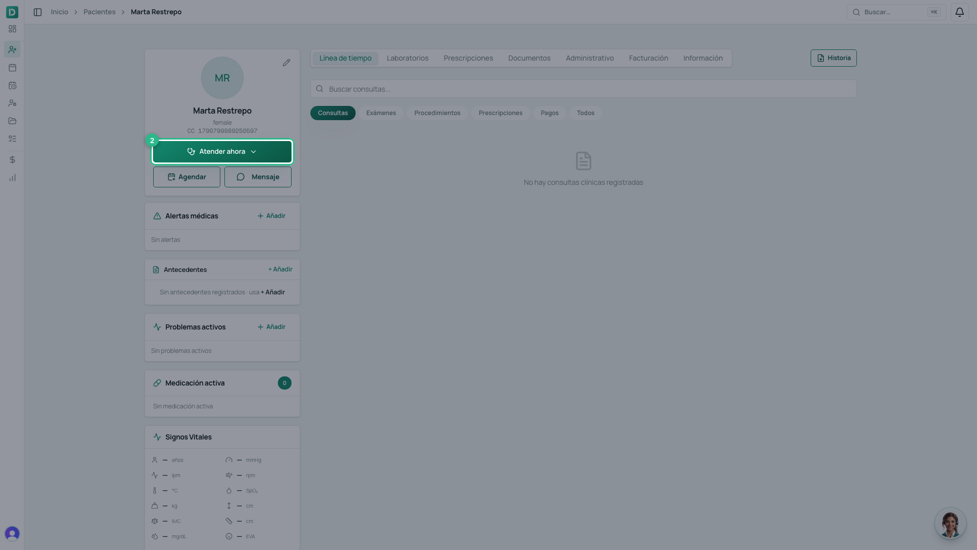Select the Todos filter chip

point(586,113)
